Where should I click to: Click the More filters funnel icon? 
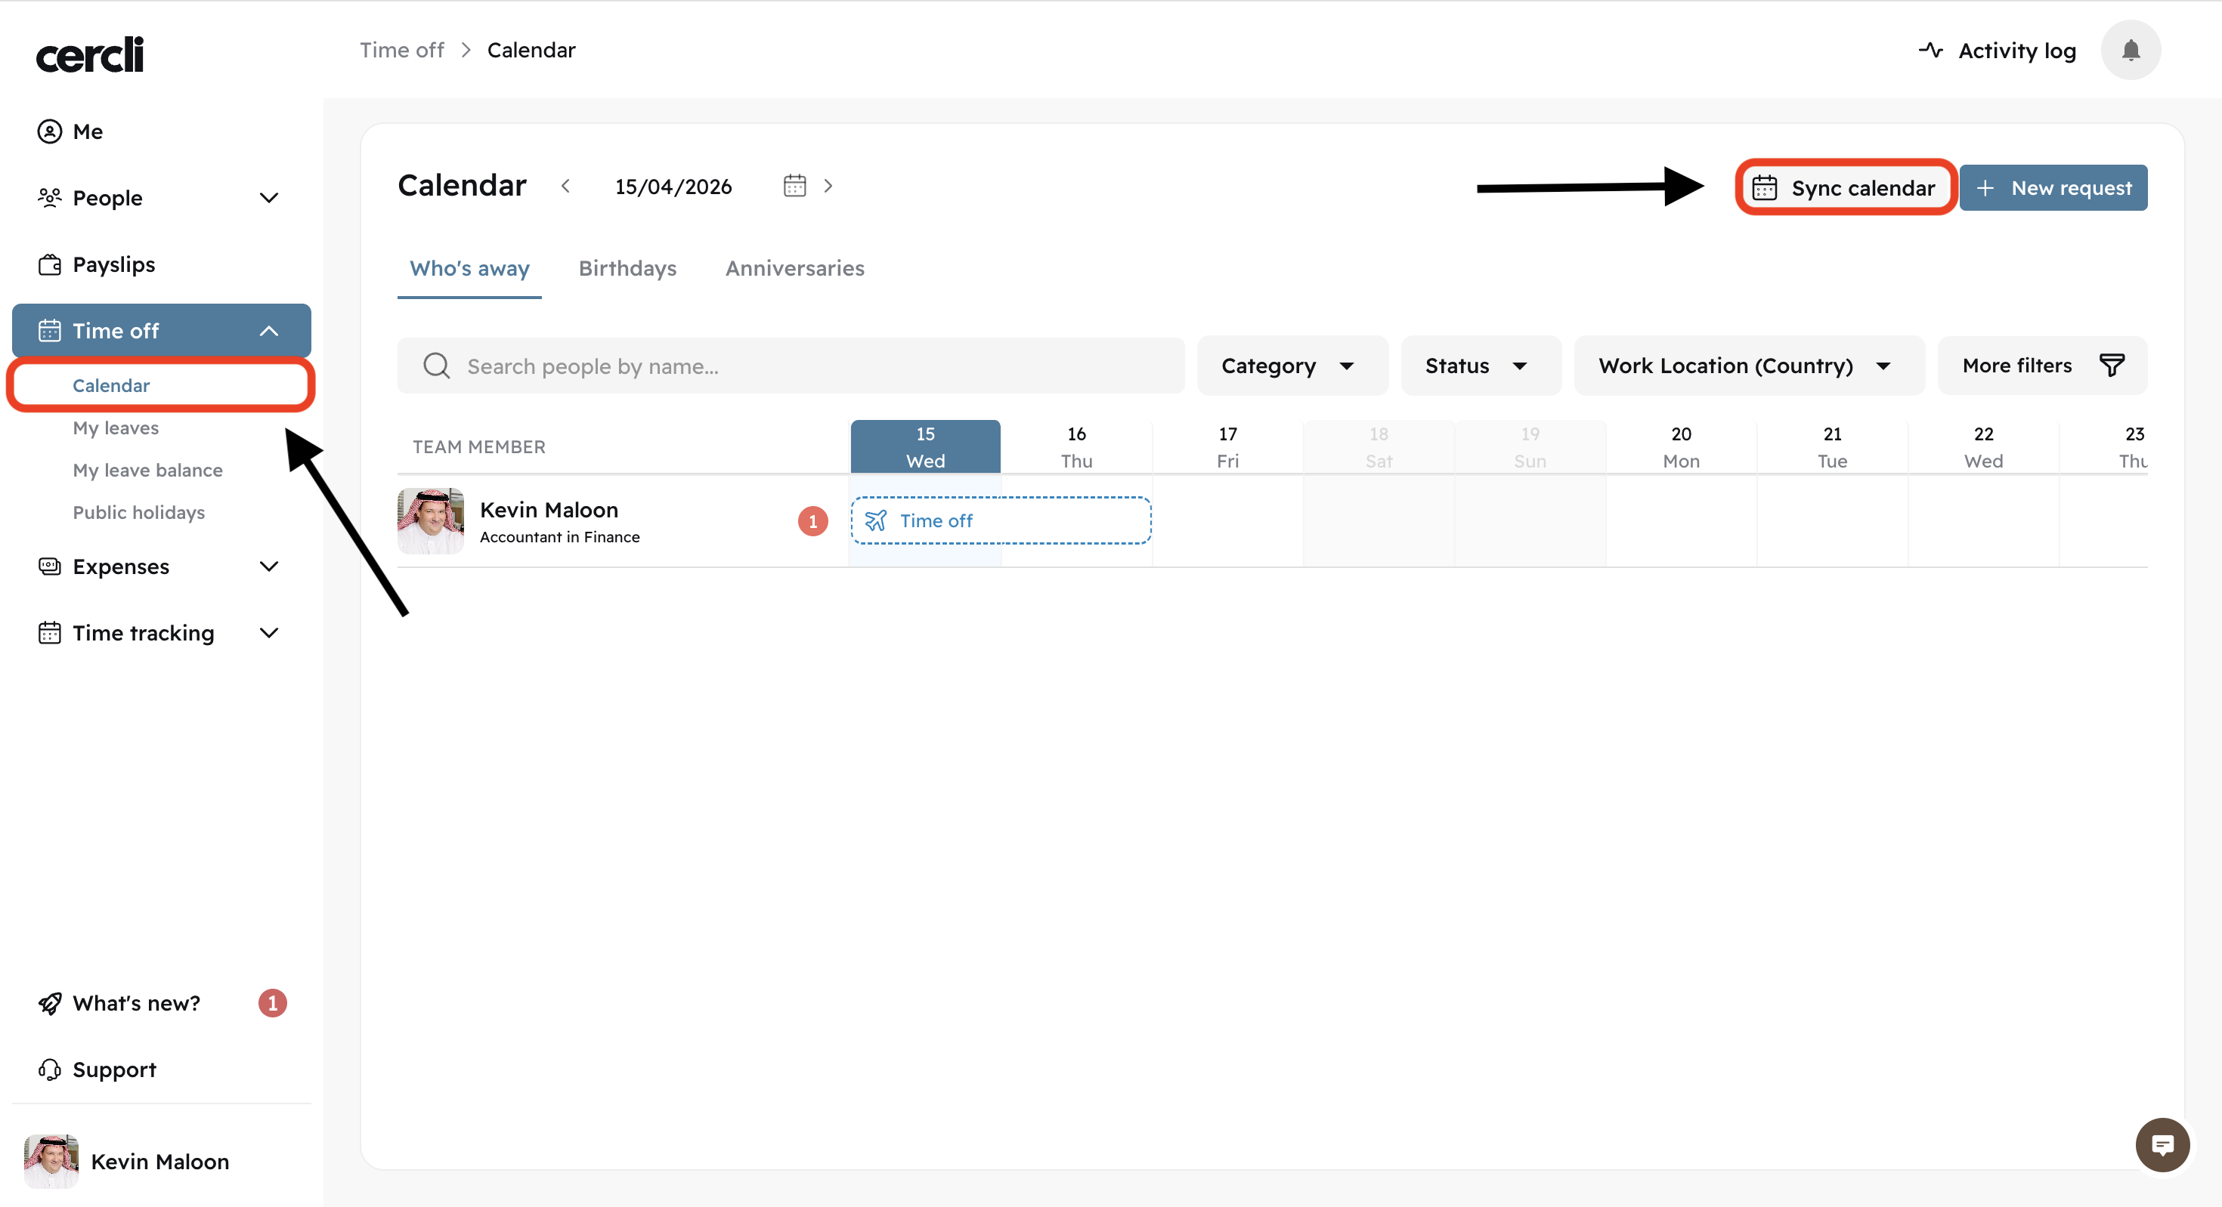pyautogui.click(x=2112, y=366)
